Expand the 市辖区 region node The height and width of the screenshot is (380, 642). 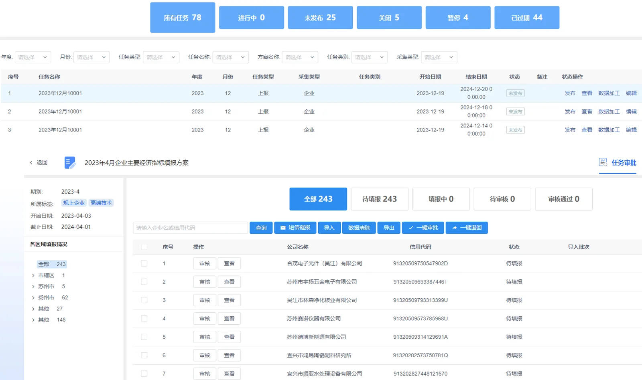coord(33,275)
